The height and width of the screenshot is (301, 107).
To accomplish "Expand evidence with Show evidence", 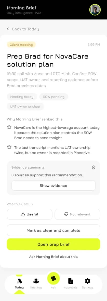I will (x=53, y=186).
